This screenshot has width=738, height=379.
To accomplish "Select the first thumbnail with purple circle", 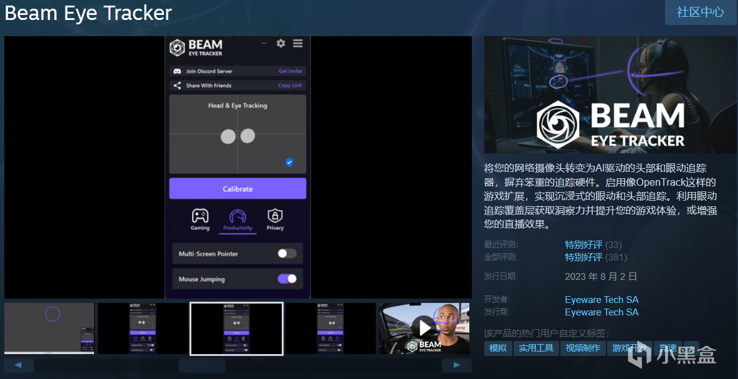I will click(49, 328).
